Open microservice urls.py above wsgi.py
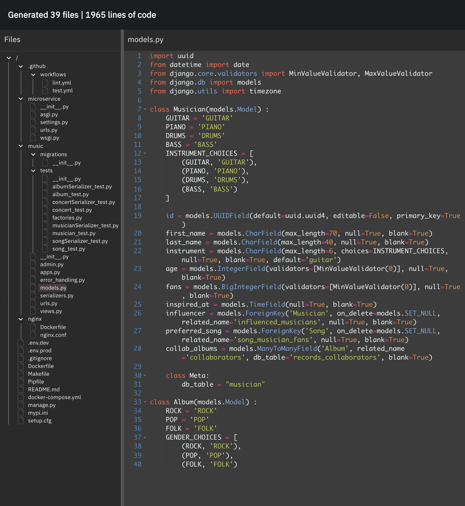This screenshot has width=465, height=506. click(49, 130)
